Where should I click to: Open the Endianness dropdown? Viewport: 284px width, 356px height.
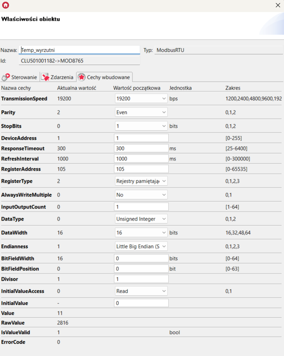point(141,246)
